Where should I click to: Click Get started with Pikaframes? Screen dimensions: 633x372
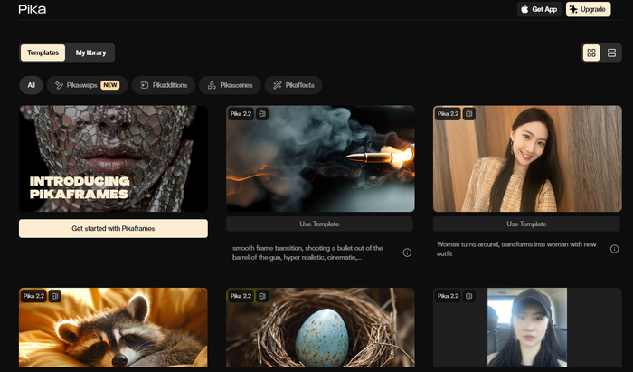click(x=113, y=229)
